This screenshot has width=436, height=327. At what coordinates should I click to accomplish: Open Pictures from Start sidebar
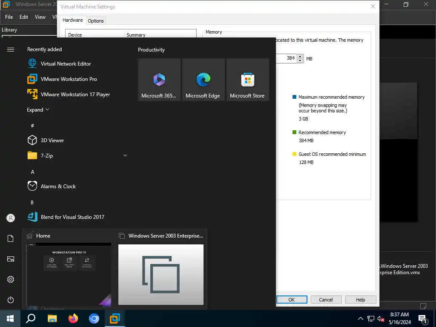(11, 259)
